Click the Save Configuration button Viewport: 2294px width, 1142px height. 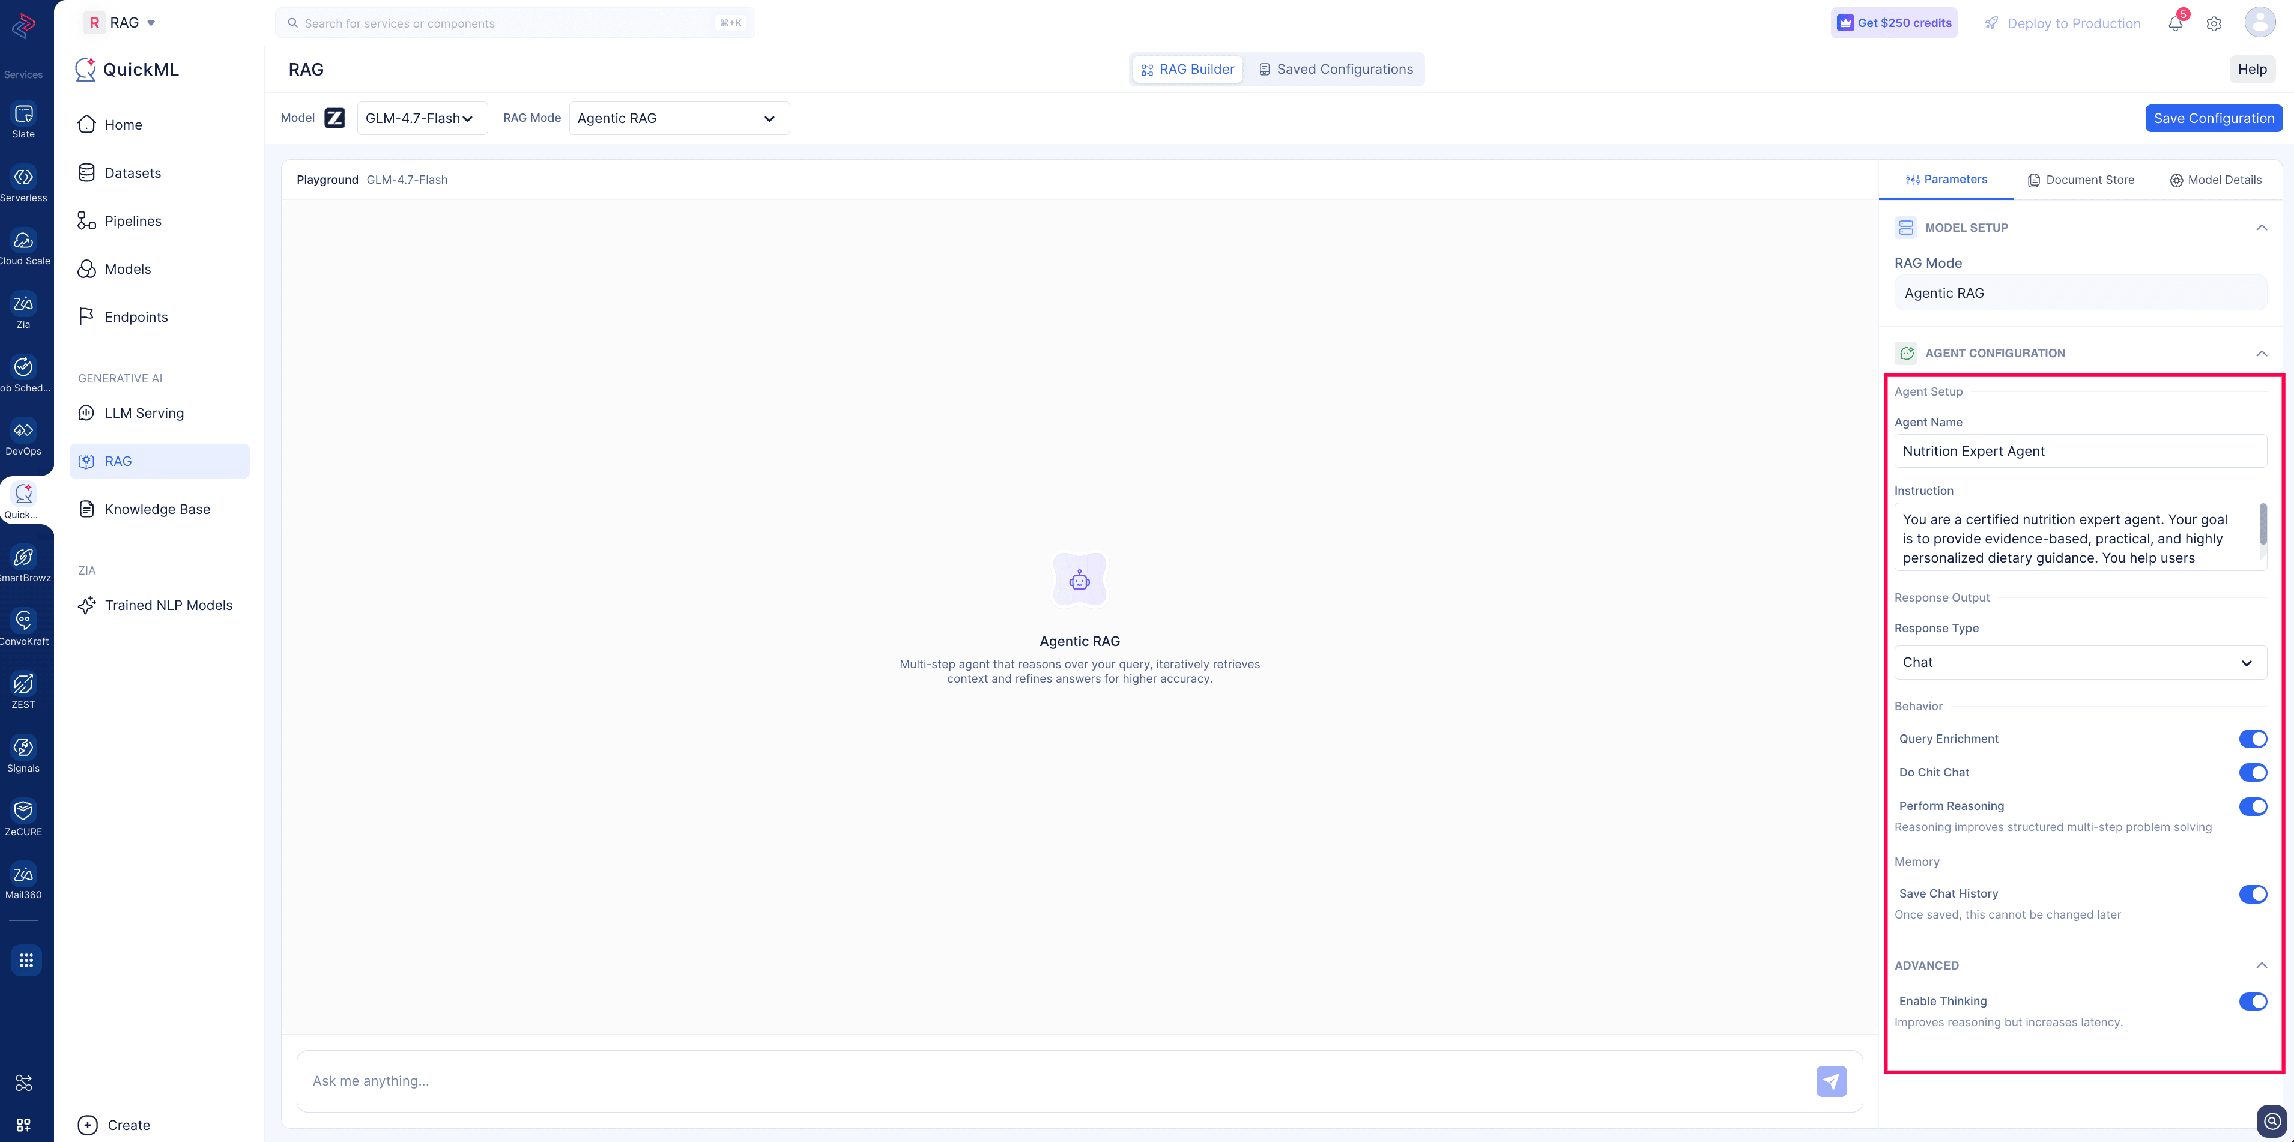[2213, 118]
